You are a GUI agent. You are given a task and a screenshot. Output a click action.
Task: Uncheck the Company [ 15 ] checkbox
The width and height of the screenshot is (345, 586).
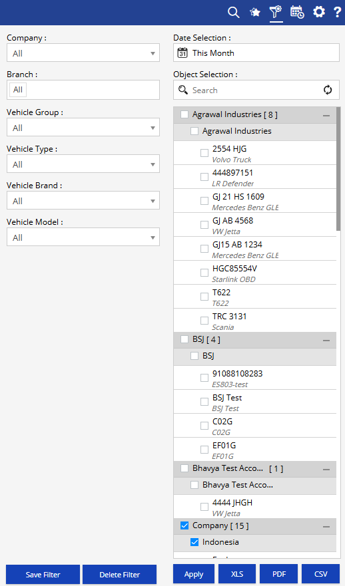click(x=184, y=525)
